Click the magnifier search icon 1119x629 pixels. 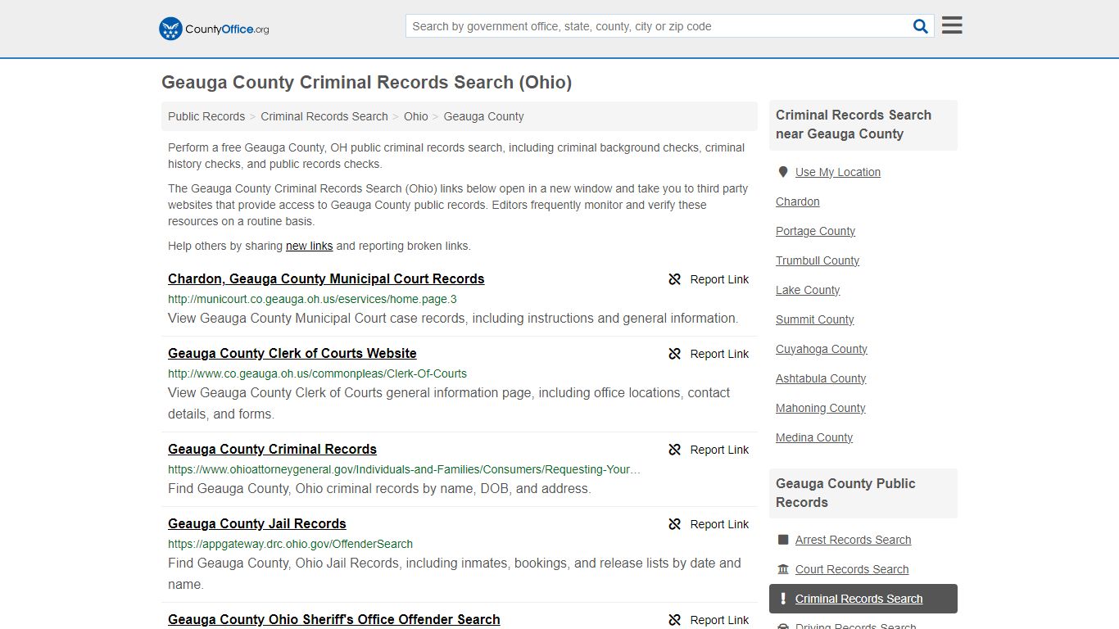[921, 26]
